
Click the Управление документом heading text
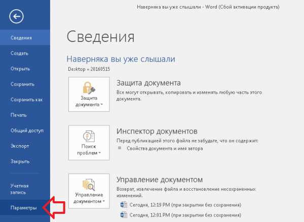coord(160,180)
